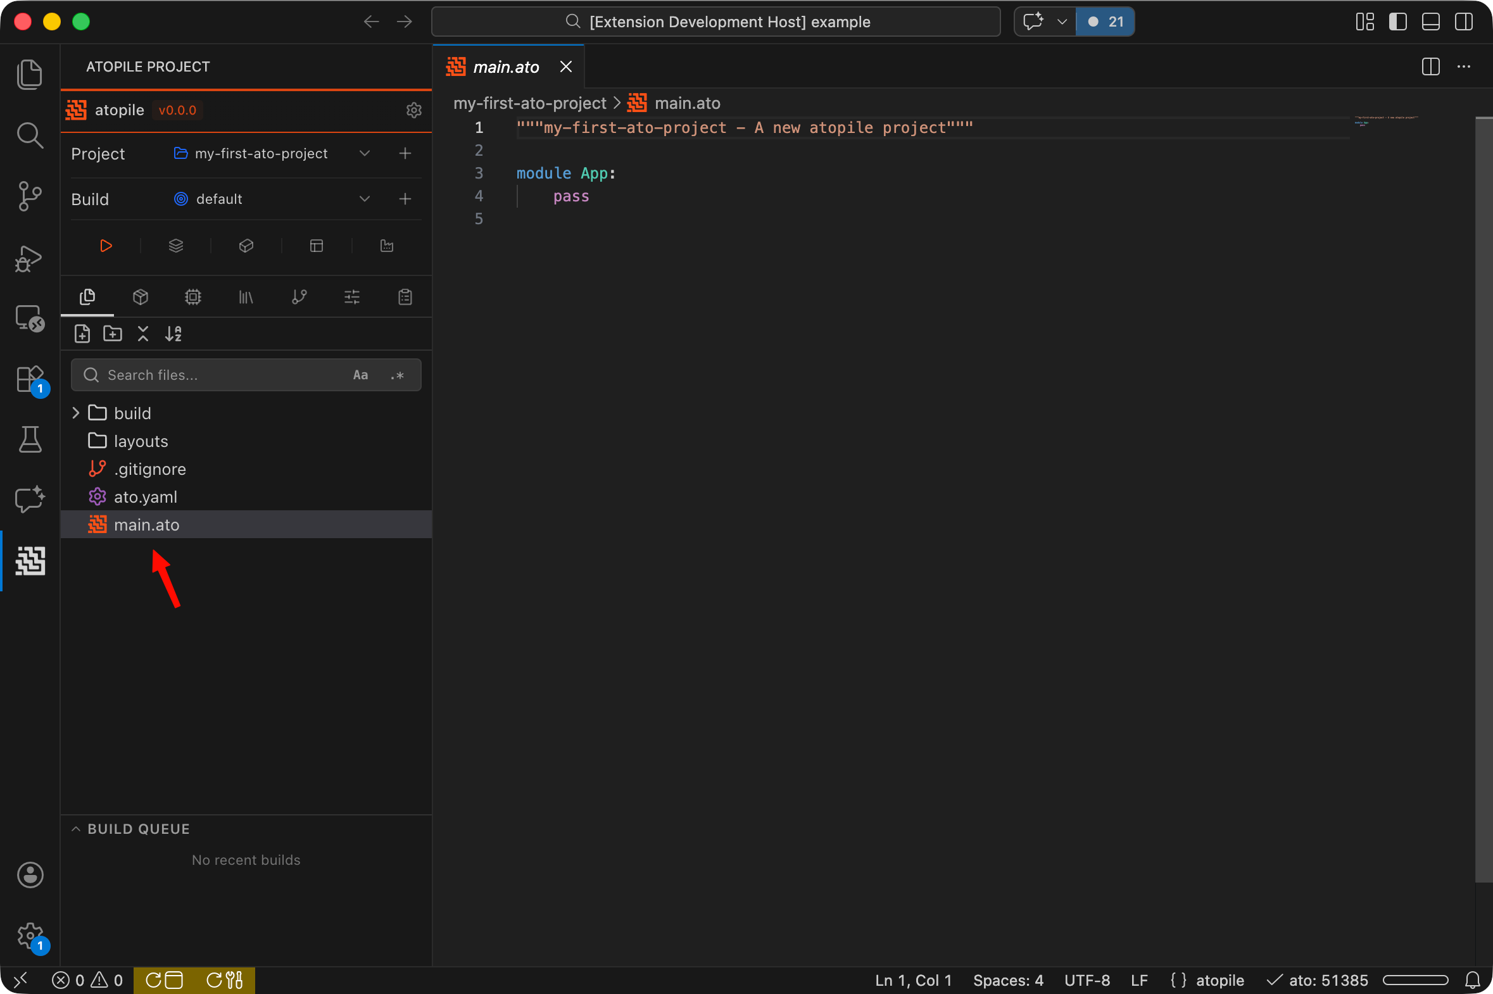The image size is (1493, 994).
Task: Run the atopile build
Action: [x=105, y=246]
